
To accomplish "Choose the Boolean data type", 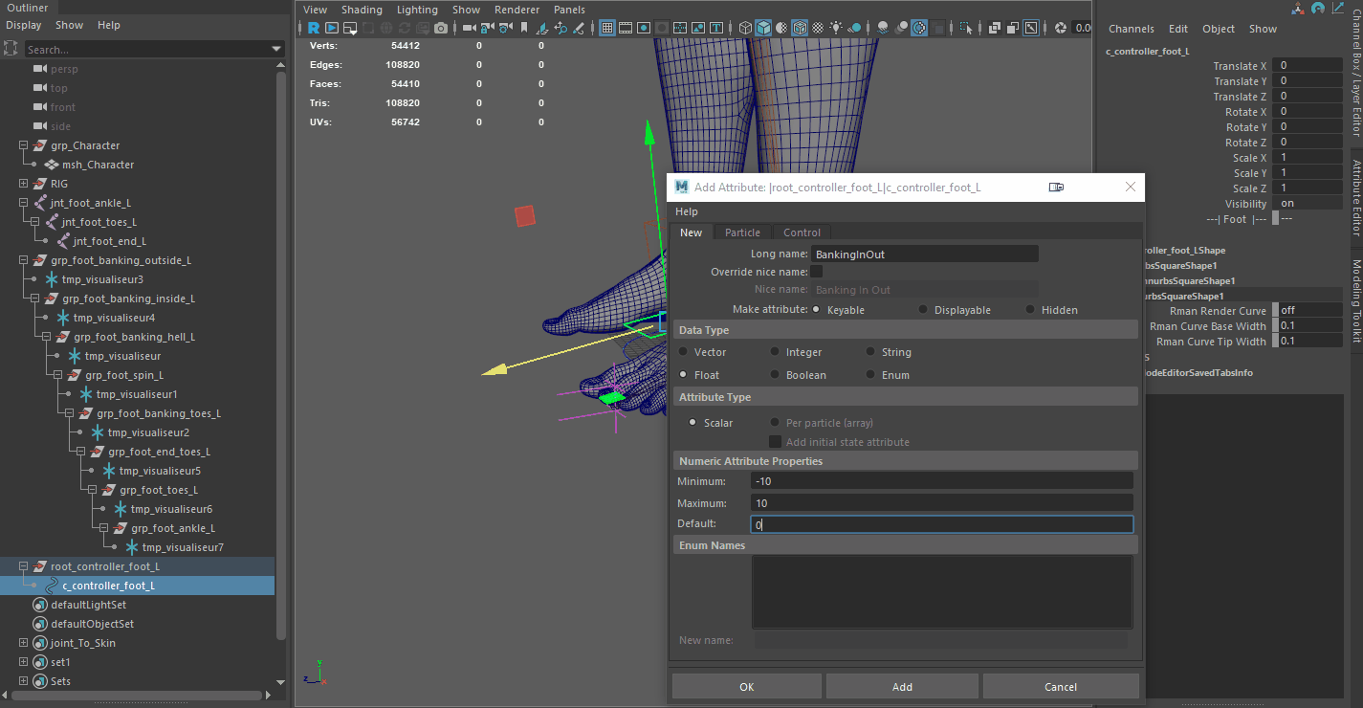I will 776,375.
